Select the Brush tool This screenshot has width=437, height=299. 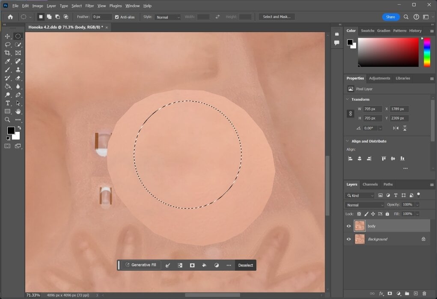(8, 70)
